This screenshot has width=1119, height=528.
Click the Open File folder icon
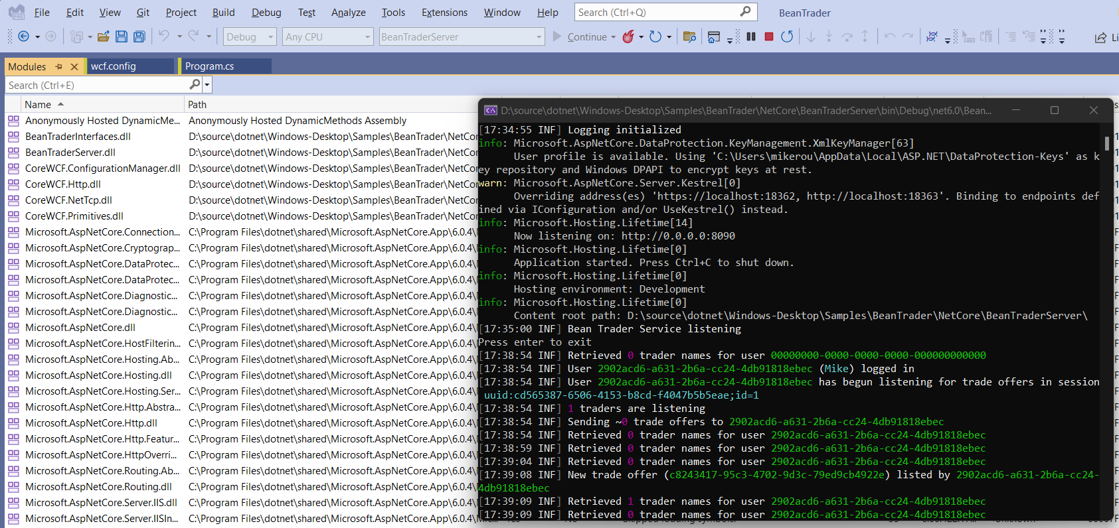click(103, 36)
